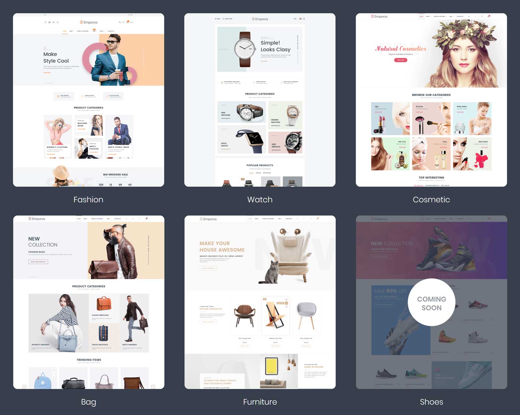Click the 'Natural Cosmetics' headline
This screenshot has width=520, height=415.
(400, 48)
